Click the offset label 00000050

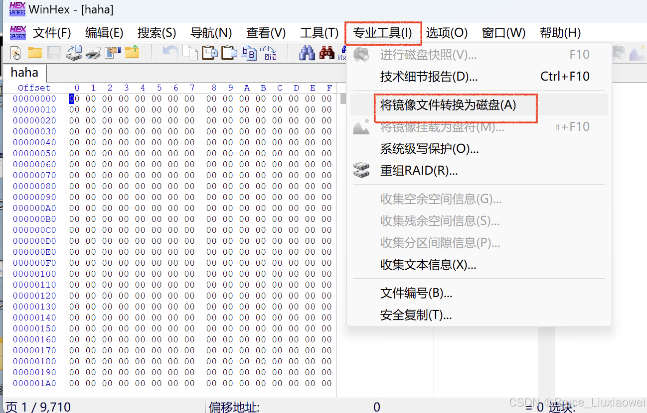point(34,153)
